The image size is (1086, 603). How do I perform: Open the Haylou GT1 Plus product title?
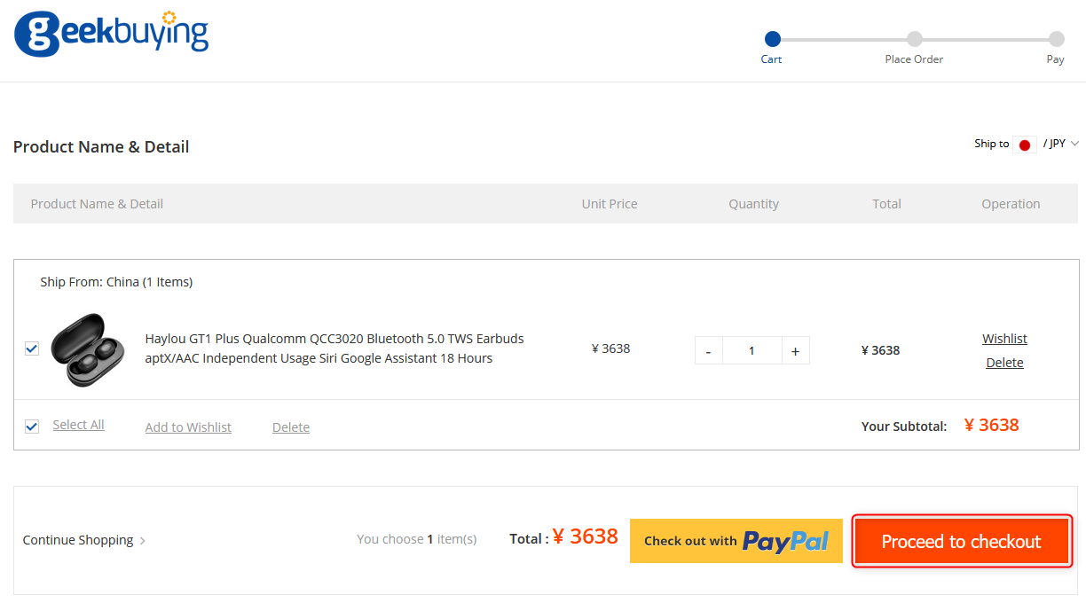tap(334, 348)
